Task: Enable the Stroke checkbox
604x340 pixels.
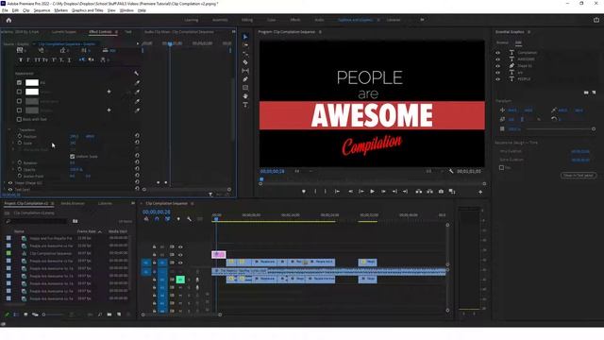Action: 19,92
